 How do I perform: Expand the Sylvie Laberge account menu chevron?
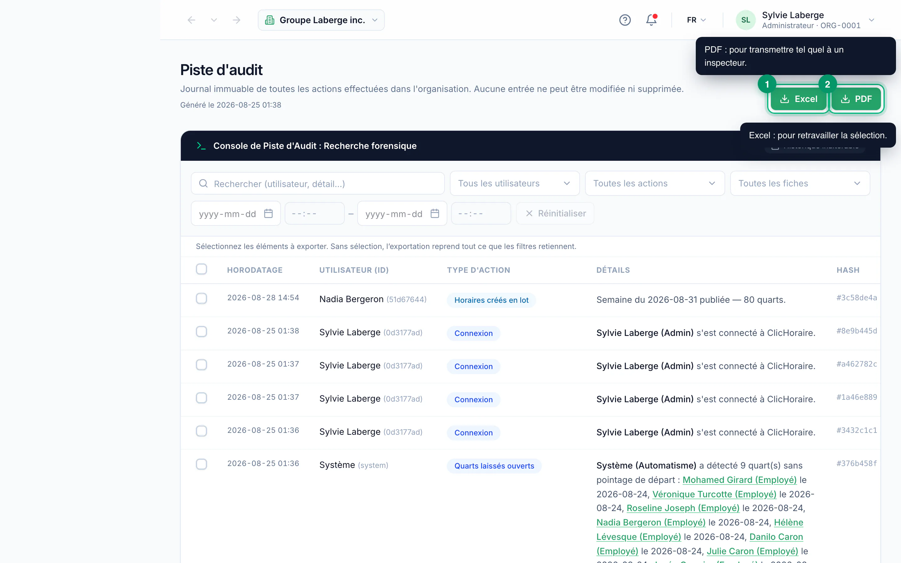click(x=871, y=20)
